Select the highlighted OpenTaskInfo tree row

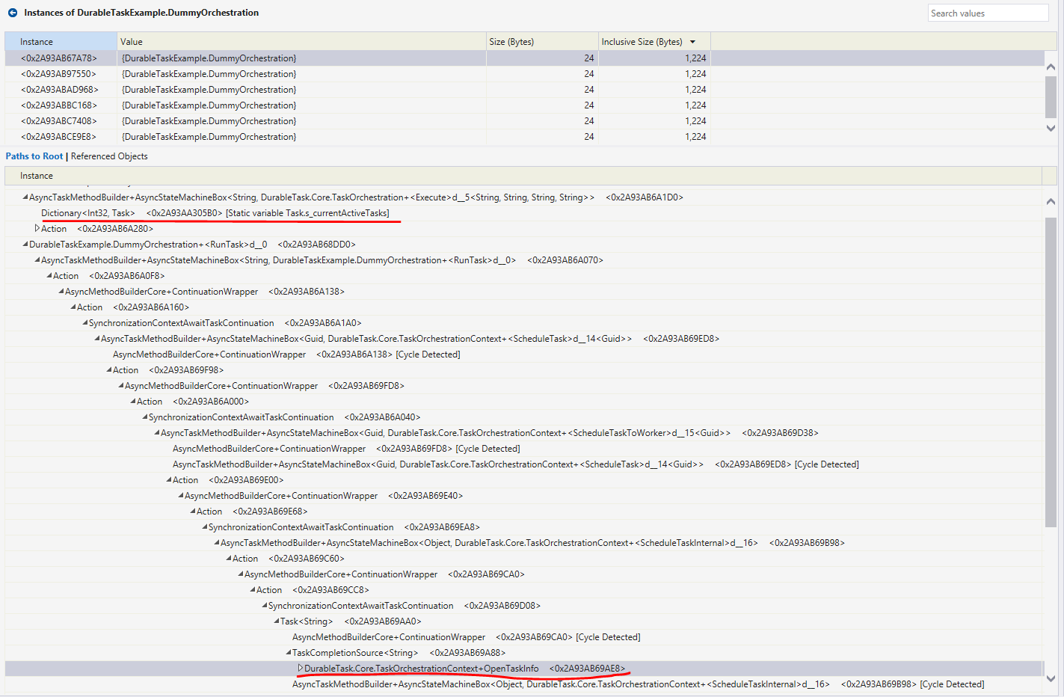pyautogui.click(x=449, y=668)
